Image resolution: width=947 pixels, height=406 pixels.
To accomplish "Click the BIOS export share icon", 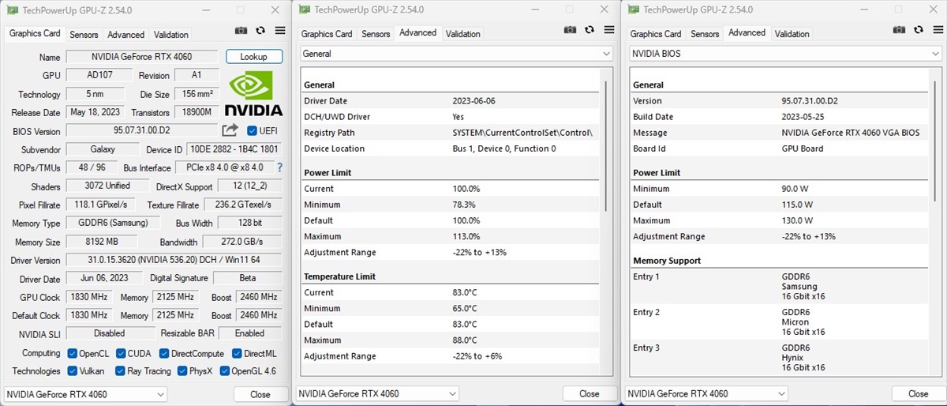I will click(230, 130).
